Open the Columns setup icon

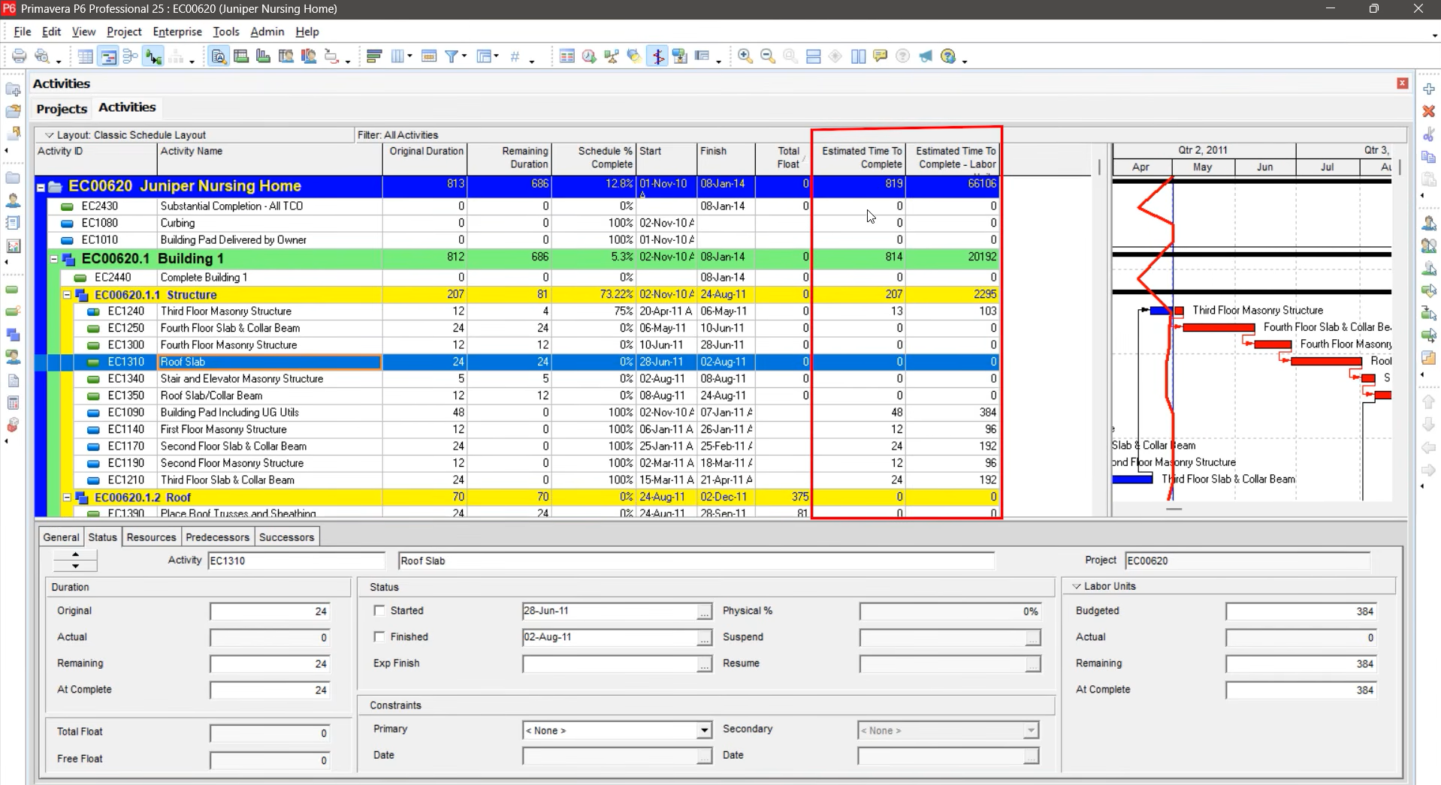tap(399, 56)
